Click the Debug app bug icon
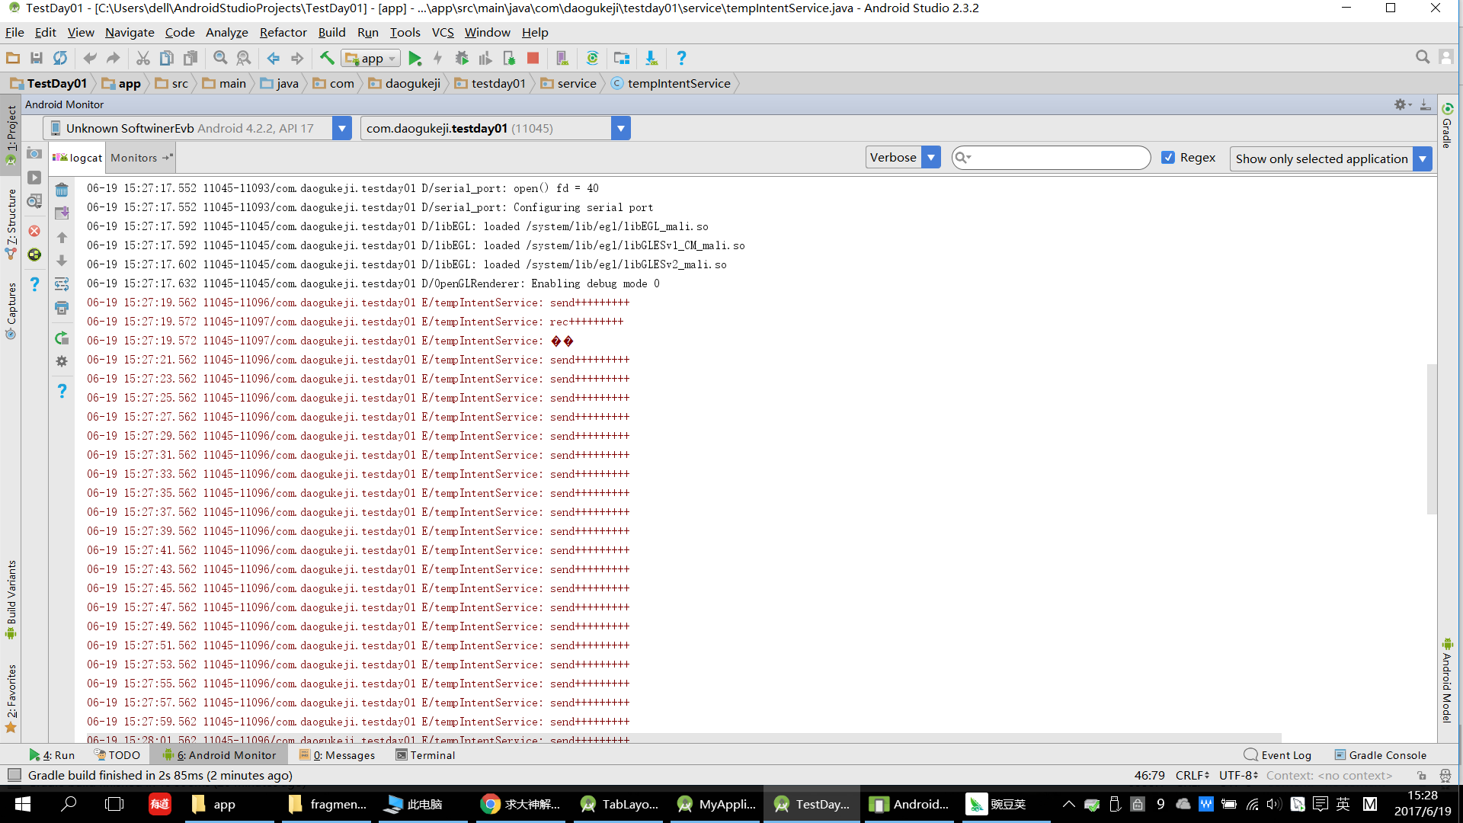Viewport: 1463px width, 823px height. (462, 58)
